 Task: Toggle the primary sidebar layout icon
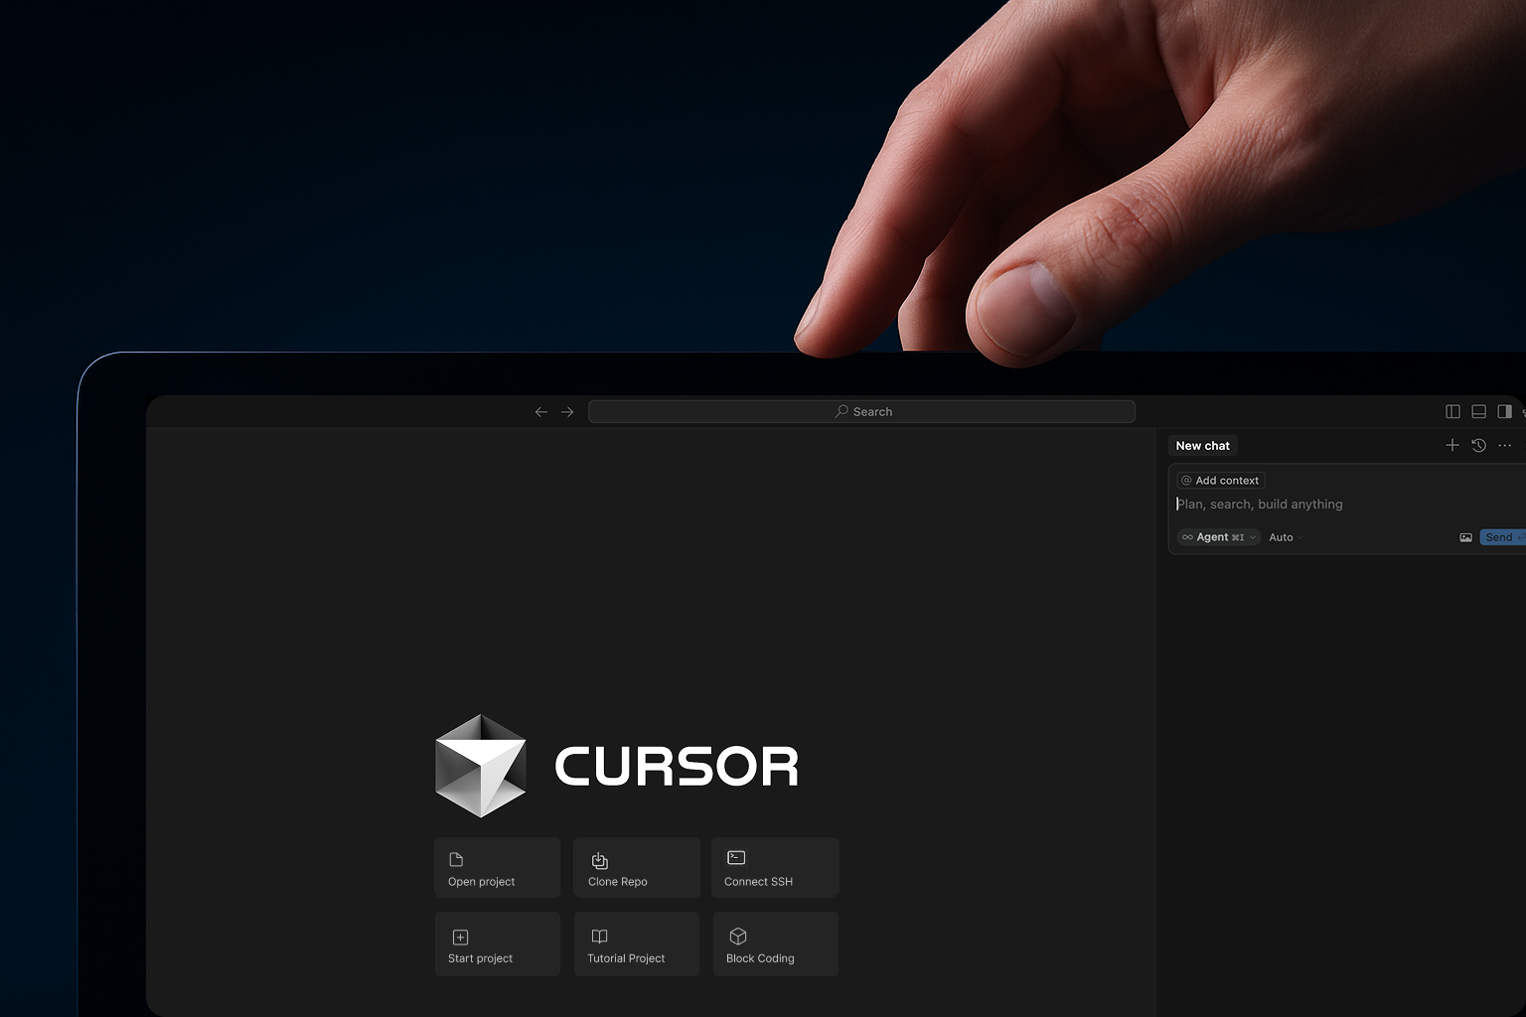coord(1452,411)
